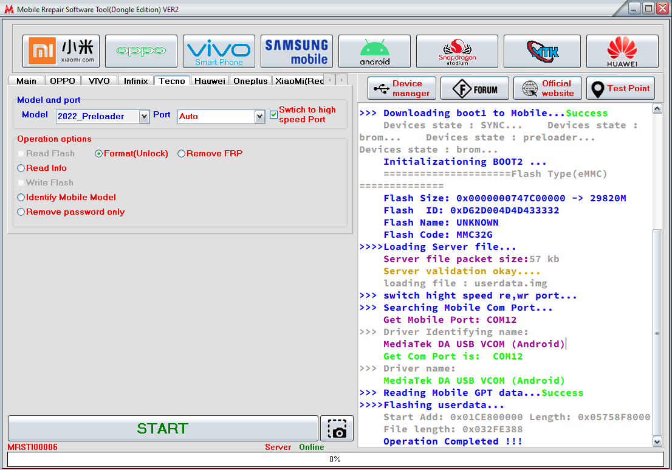Viewport: 672px width, 470px height.
Task: Select the Format(Unlock) radio option
Action: 132,153
